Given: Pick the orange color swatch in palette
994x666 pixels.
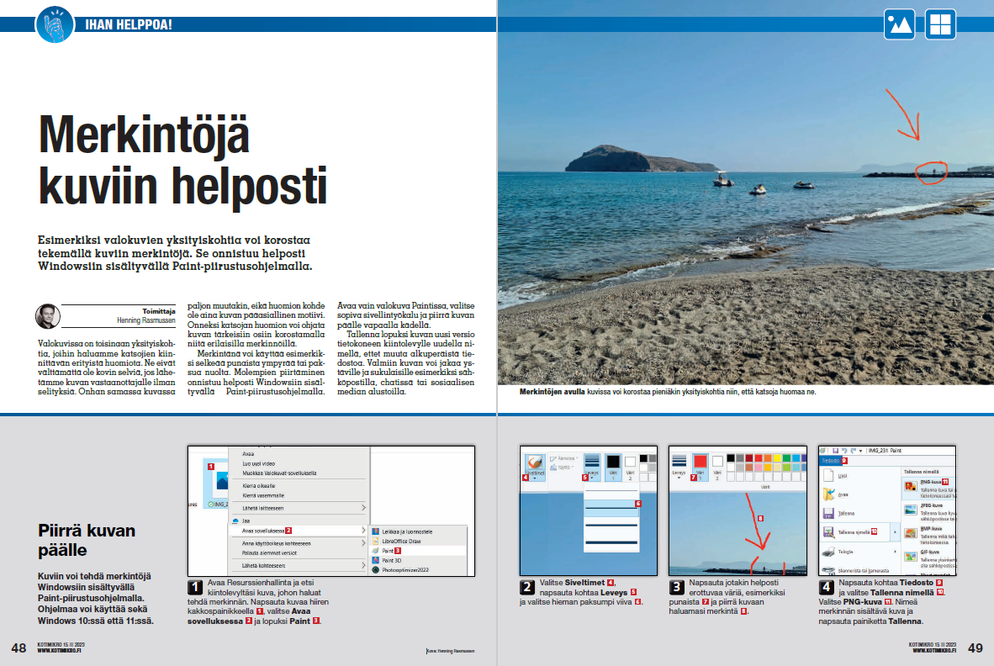Looking at the screenshot, I should pos(768,458).
